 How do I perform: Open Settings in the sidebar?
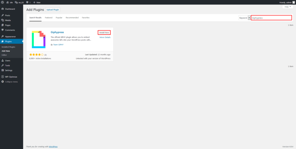coord(9,70)
